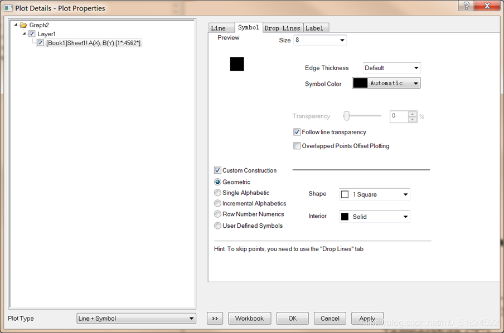Select the Row Number Numerics option
Screen dimensions: 504x333
(217, 214)
